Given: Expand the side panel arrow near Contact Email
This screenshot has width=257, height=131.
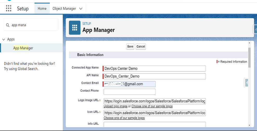Looking at the screenshot, I should pyautogui.click(x=247, y=83).
